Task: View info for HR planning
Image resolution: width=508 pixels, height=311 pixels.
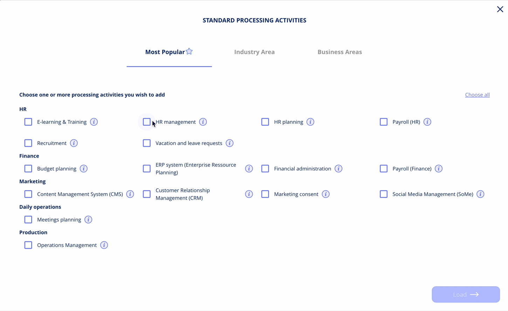Action: pos(310,122)
